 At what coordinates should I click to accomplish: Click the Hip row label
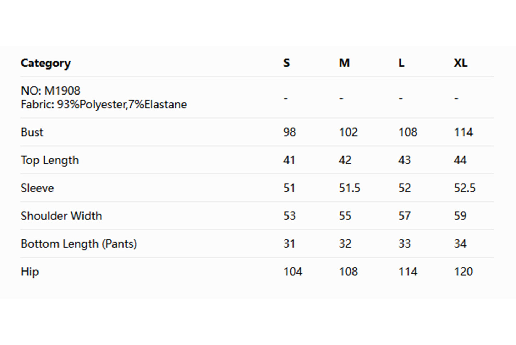point(30,272)
